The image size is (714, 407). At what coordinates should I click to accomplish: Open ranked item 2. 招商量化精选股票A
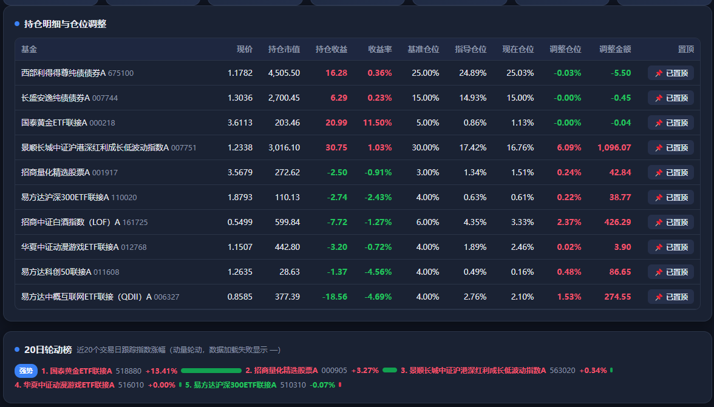tap(282, 371)
